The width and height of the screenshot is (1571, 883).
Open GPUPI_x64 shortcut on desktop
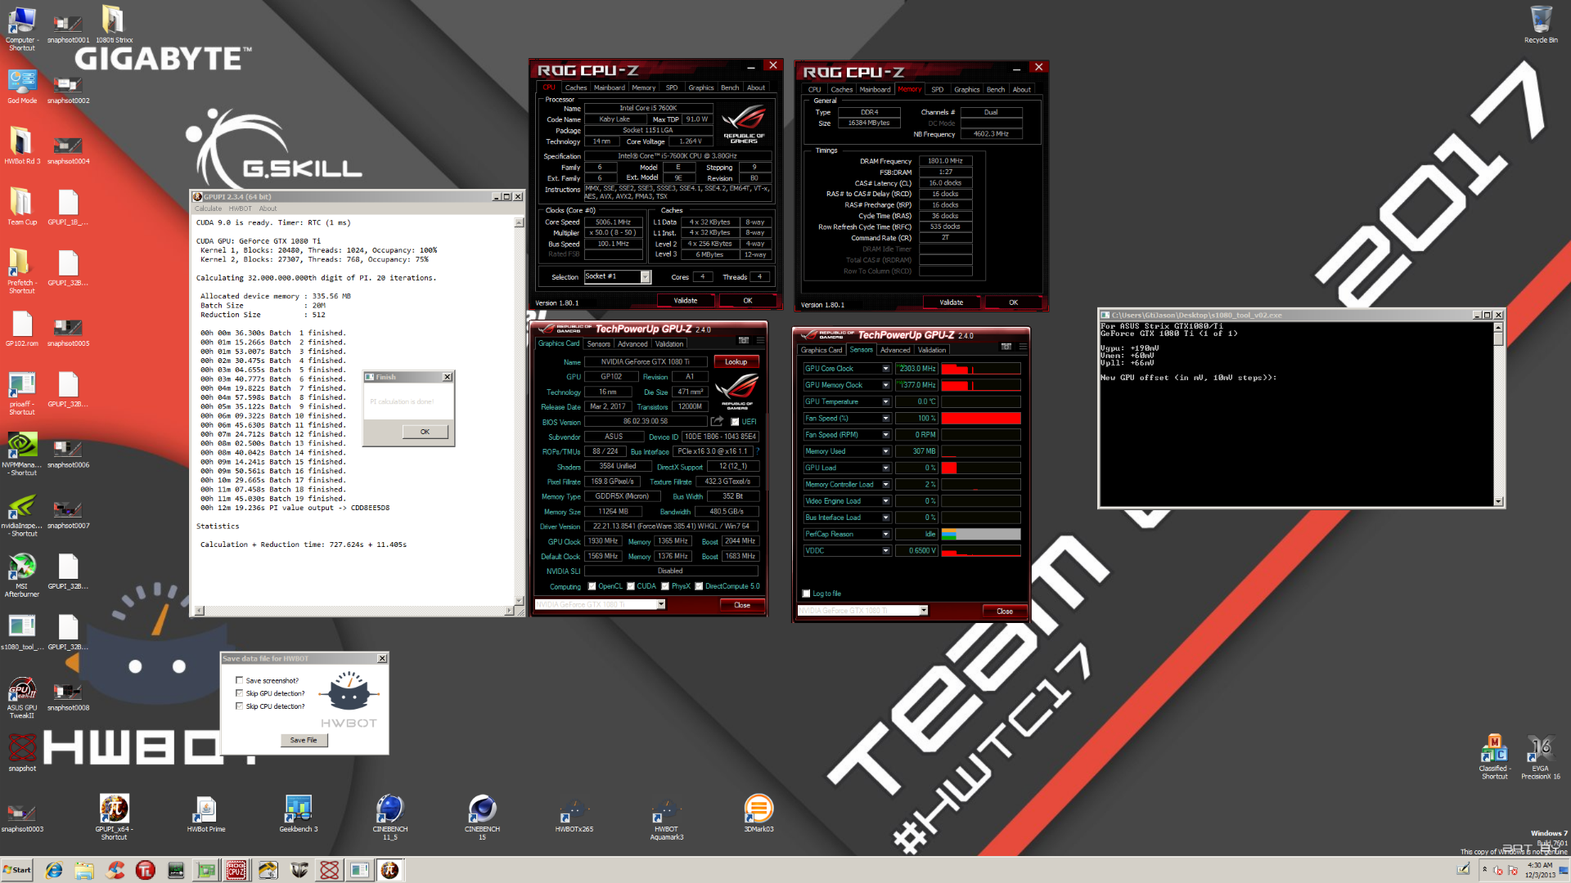coord(114,816)
